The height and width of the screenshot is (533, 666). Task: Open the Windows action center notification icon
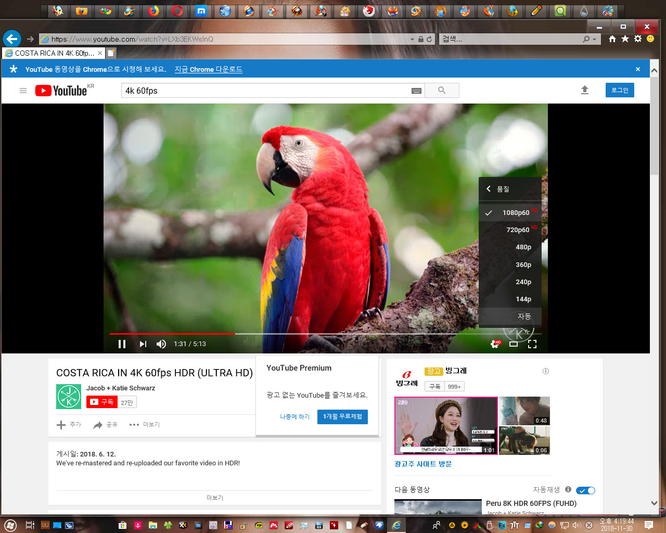coord(649,525)
